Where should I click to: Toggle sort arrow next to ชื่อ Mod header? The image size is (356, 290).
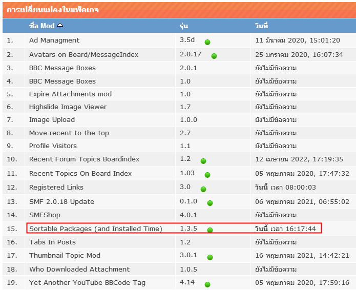[60, 25]
